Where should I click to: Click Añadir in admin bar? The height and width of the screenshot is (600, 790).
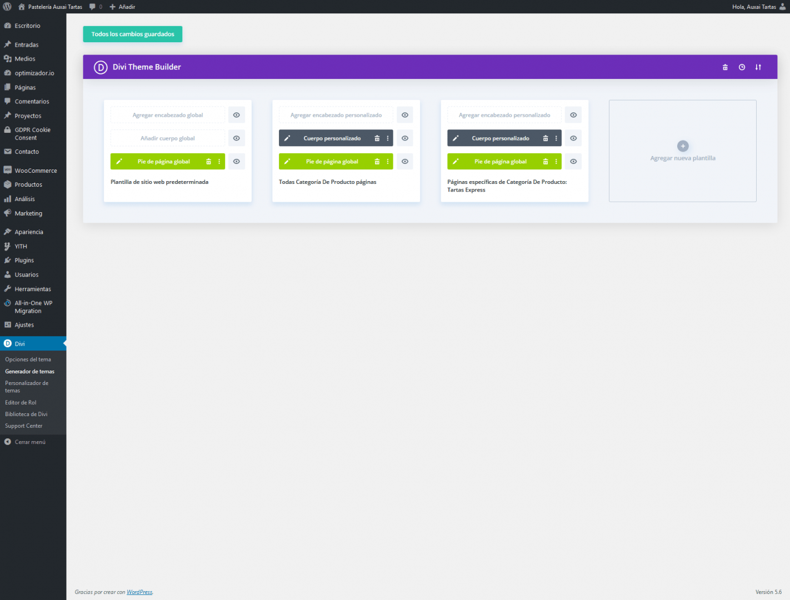pyautogui.click(x=122, y=7)
